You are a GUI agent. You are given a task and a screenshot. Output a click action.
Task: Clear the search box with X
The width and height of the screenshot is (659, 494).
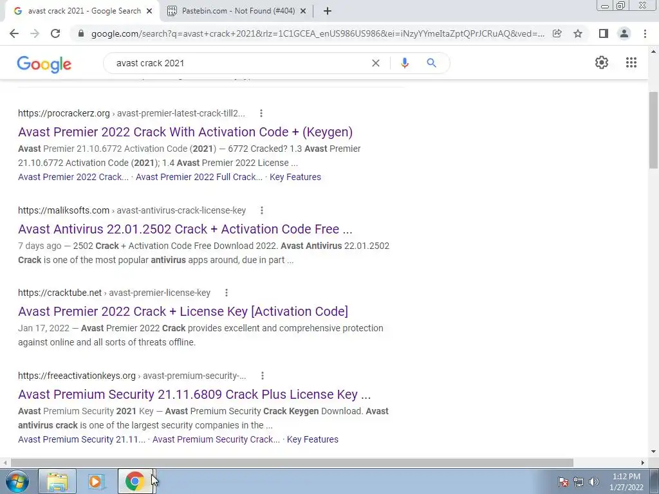(x=376, y=63)
